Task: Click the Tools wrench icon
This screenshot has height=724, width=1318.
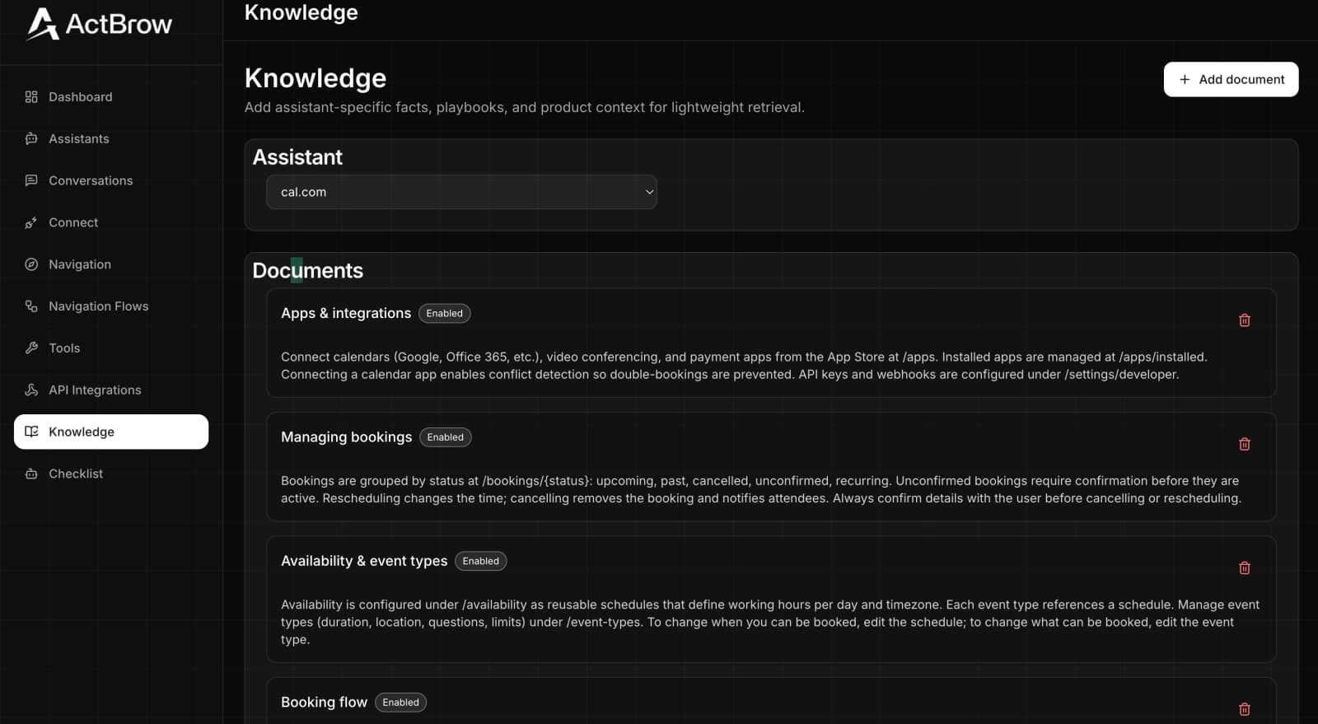Action: (x=31, y=348)
